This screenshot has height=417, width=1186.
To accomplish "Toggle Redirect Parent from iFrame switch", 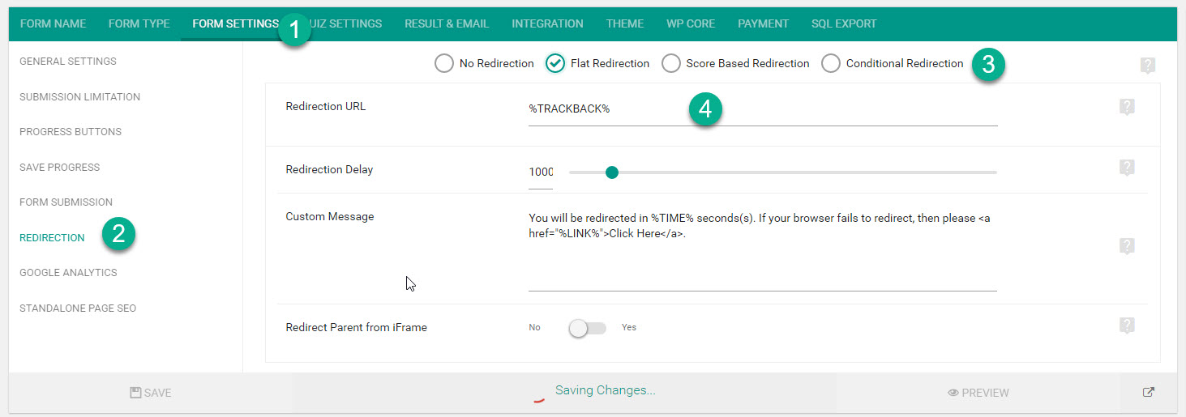I will point(588,328).
